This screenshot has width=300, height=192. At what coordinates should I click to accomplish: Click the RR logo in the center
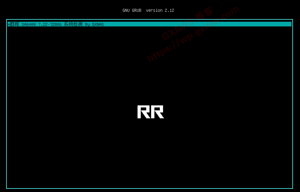click(x=150, y=112)
